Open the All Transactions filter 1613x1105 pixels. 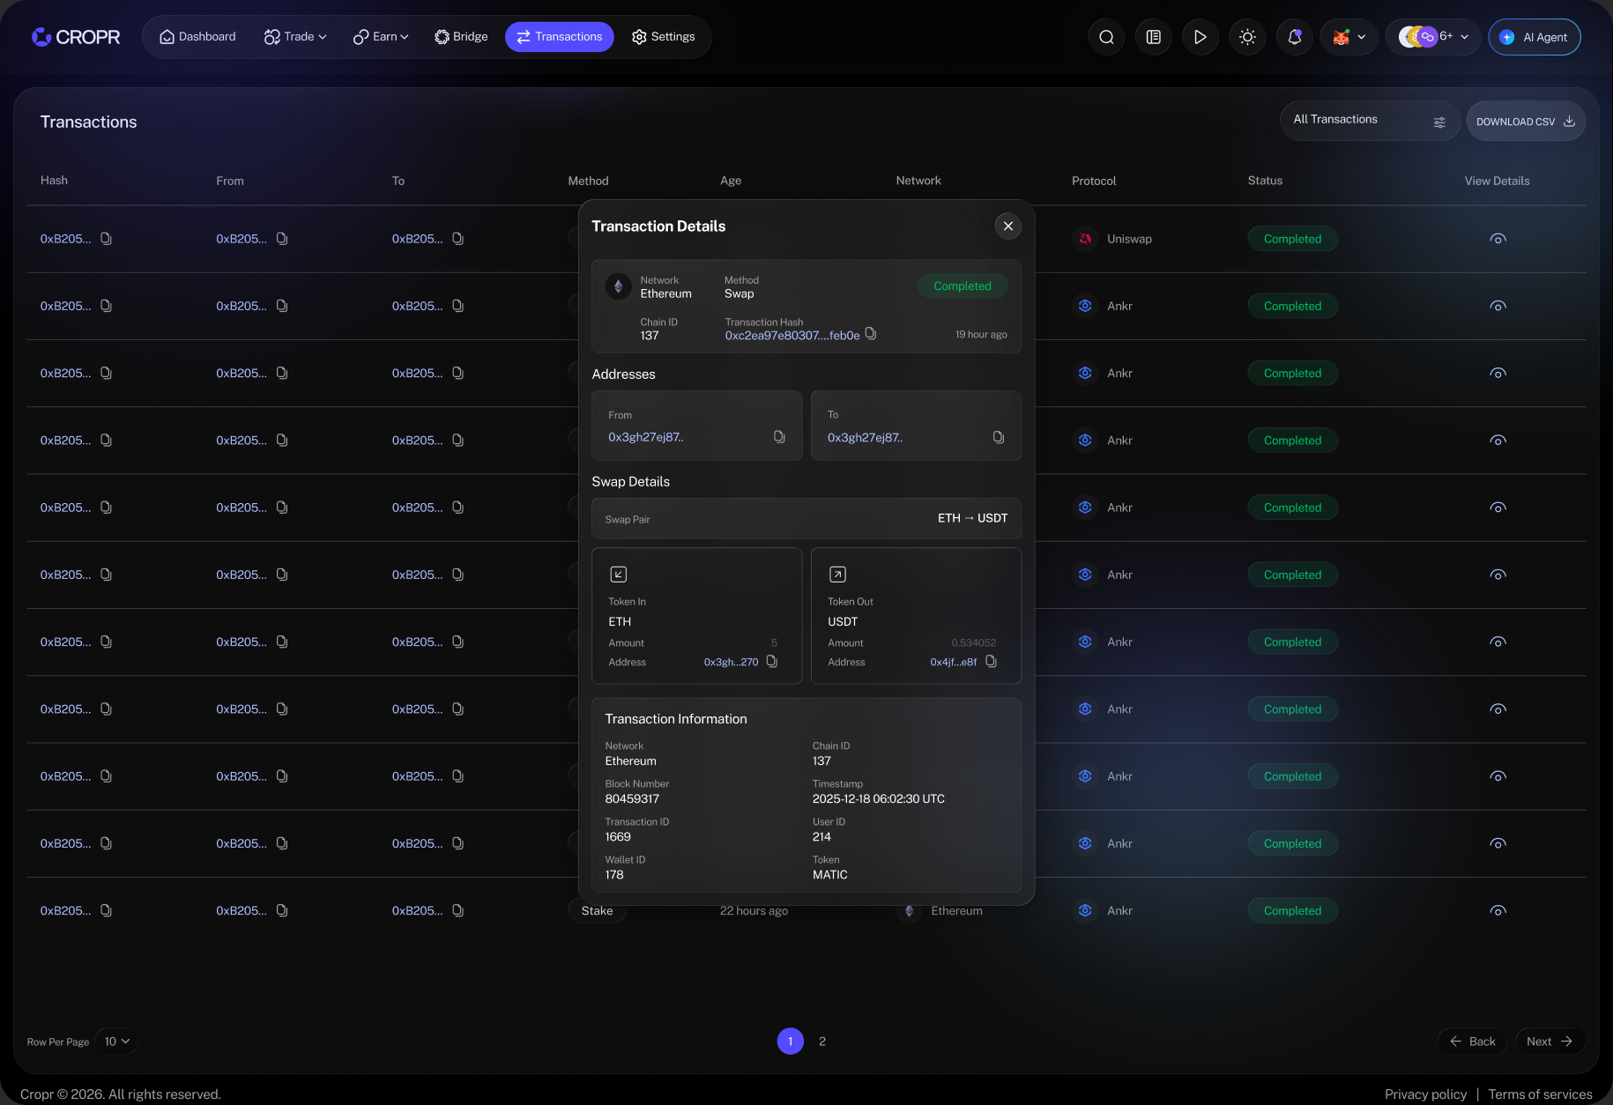tap(1370, 121)
